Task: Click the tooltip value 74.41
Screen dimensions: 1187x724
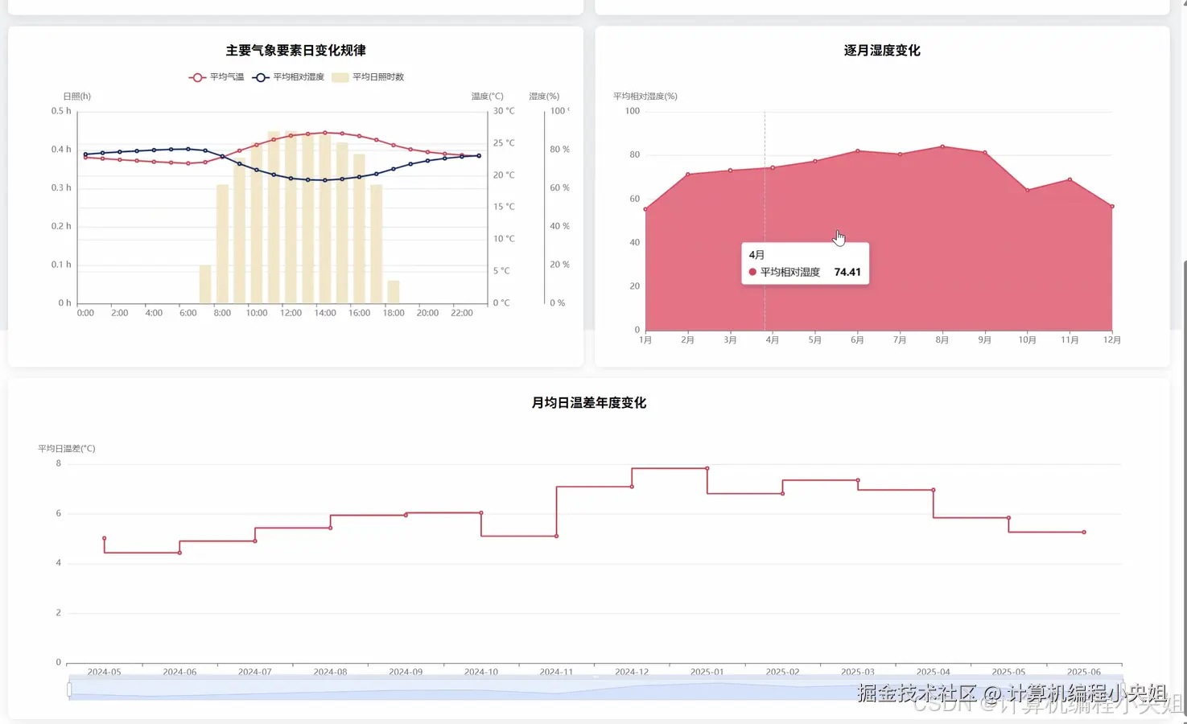Action: click(x=847, y=272)
